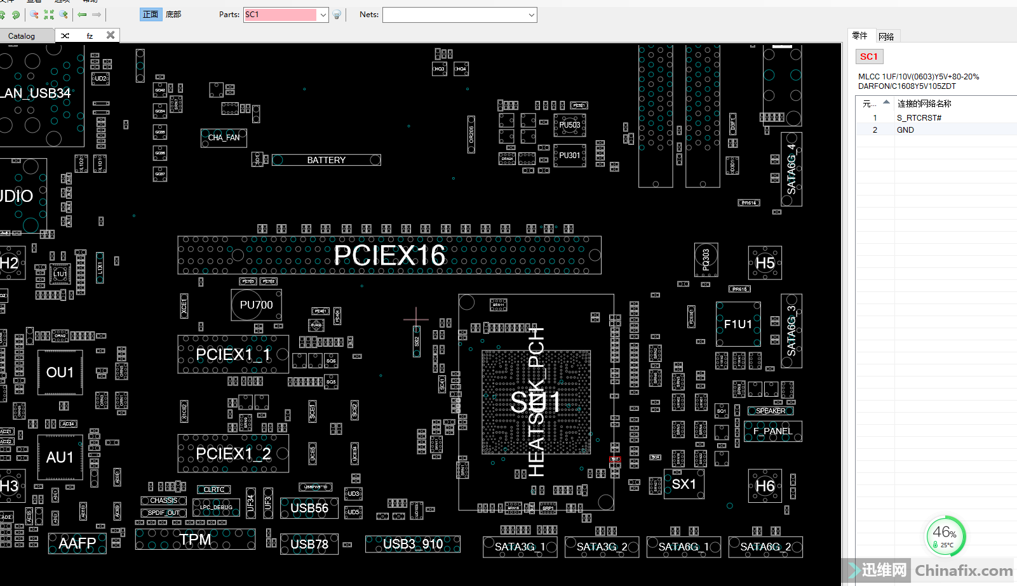The image size is (1017, 586).
Task: Click the zoom out magnifier icon
Action: click(x=34, y=15)
